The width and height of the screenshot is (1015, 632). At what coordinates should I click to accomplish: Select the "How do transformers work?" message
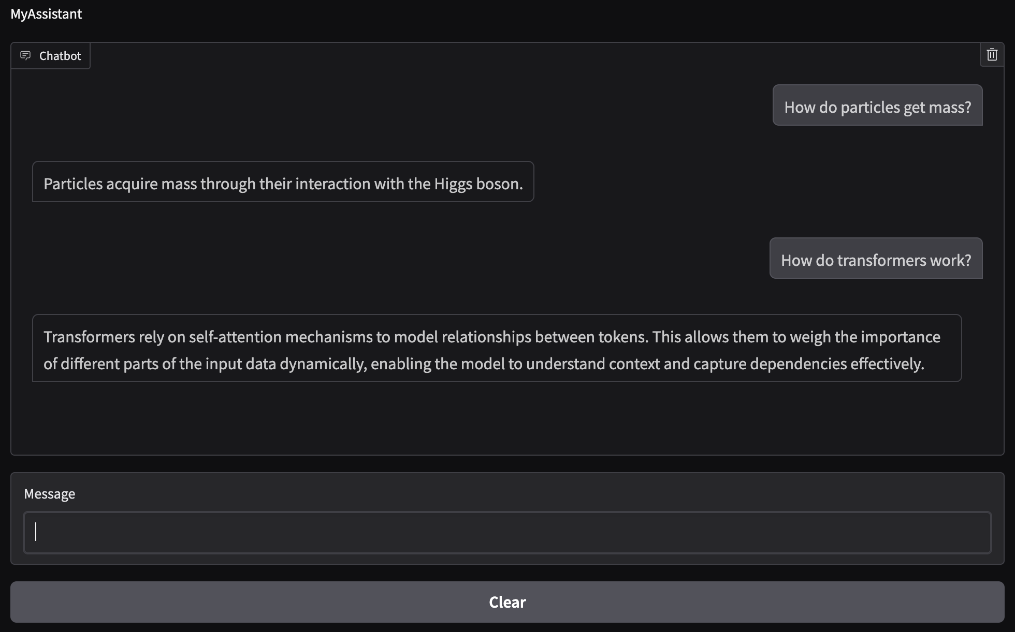(x=876, y=259)
